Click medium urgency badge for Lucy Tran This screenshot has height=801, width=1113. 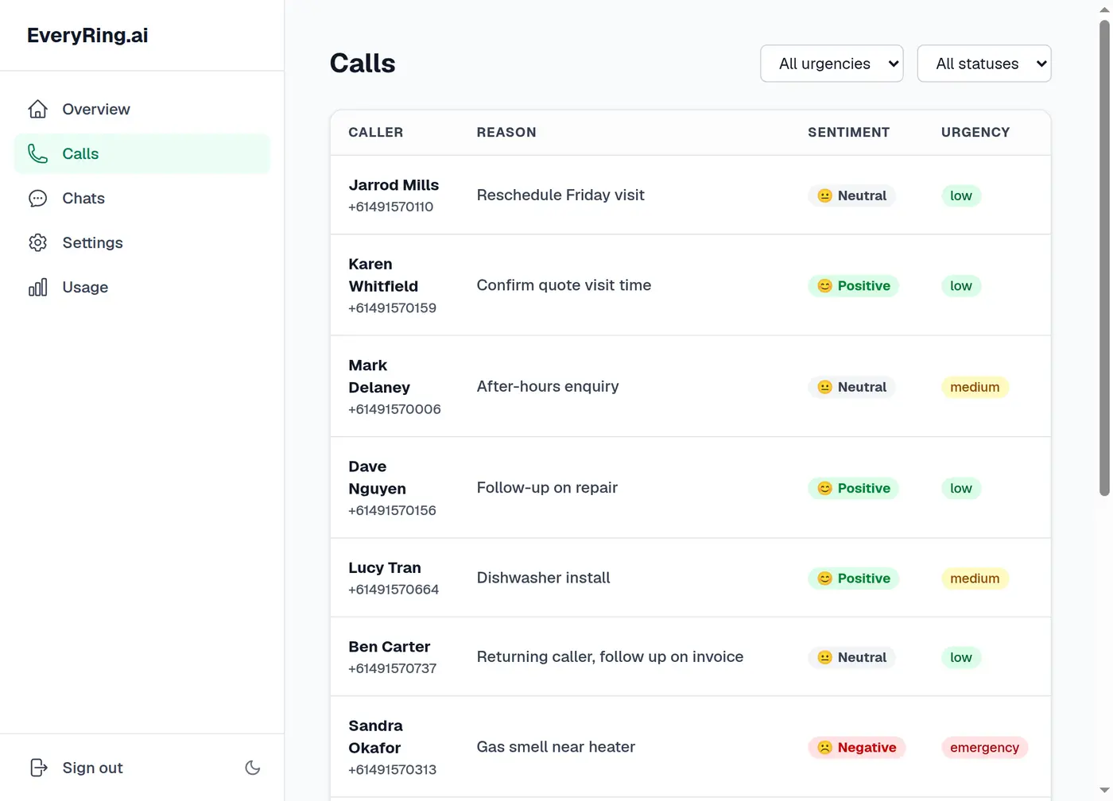point(975,578)
